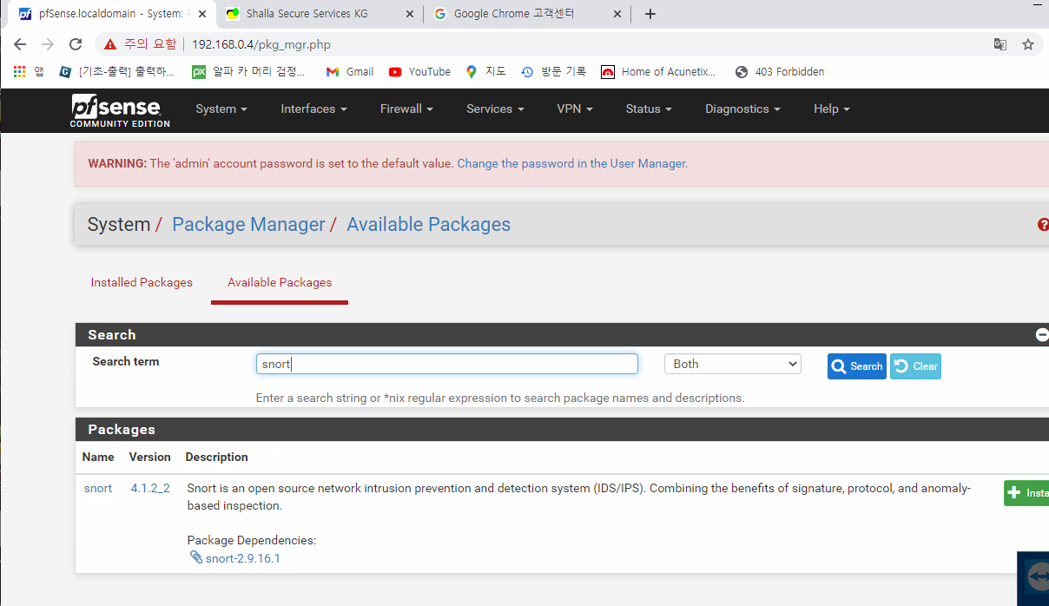The image size is (1049, 606).
Task: Click the Description column header
Action: click(217, 457)
